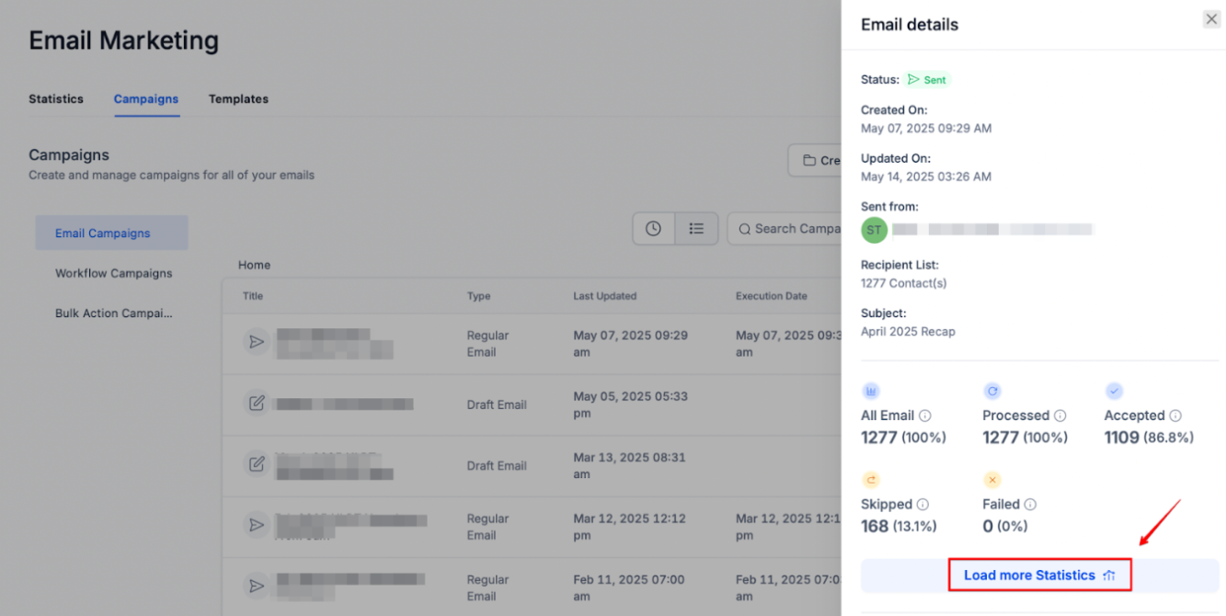Viewport: 1226px width, 616px height.
Task: Click the Type column header
Action: 478,296
